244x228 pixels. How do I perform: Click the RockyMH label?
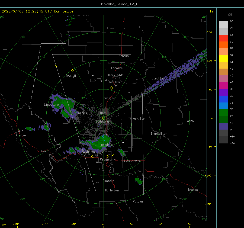click(72, 76)
